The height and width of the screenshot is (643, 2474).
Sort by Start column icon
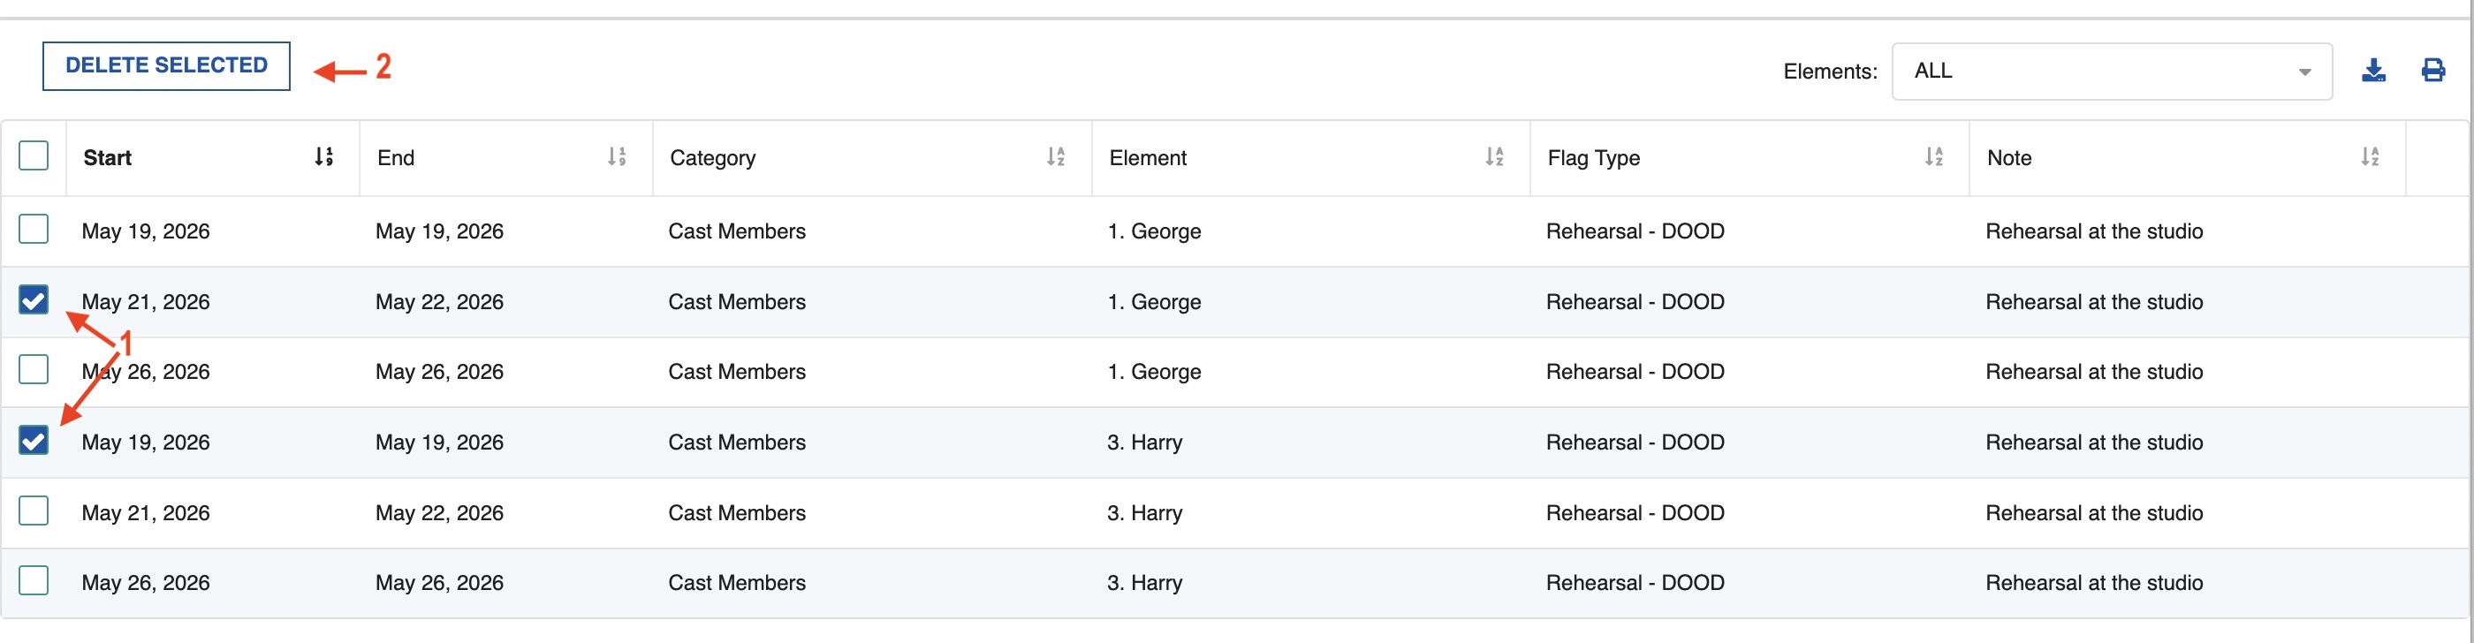pyautogui.click(x=323, y=157)
